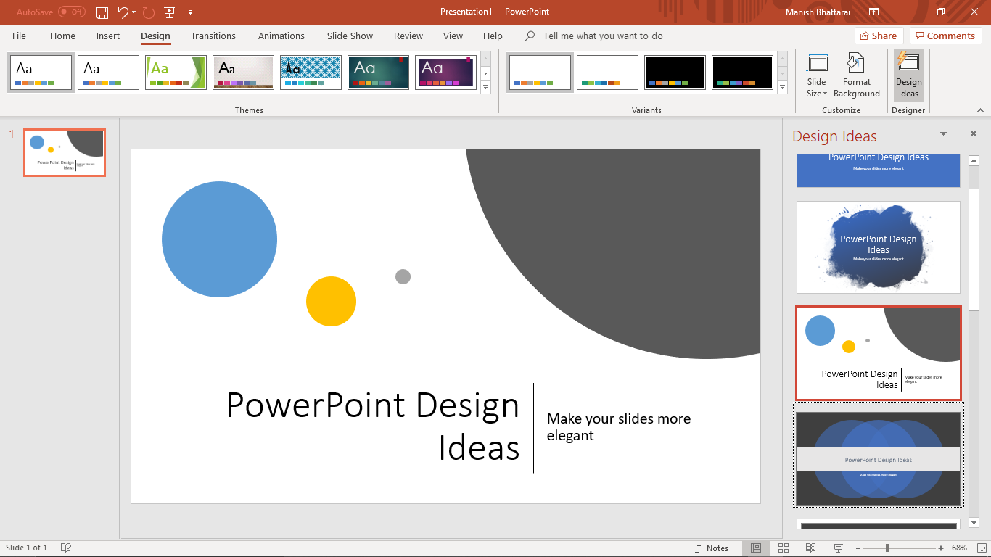Open the File menu
This screenshot has width=991, height=557.
click(x=18, y=36)
